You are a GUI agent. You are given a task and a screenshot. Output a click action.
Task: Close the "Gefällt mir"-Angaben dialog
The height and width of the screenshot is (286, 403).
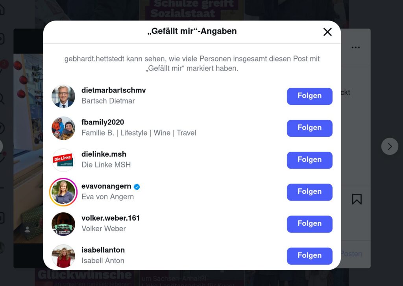(327, 32)
